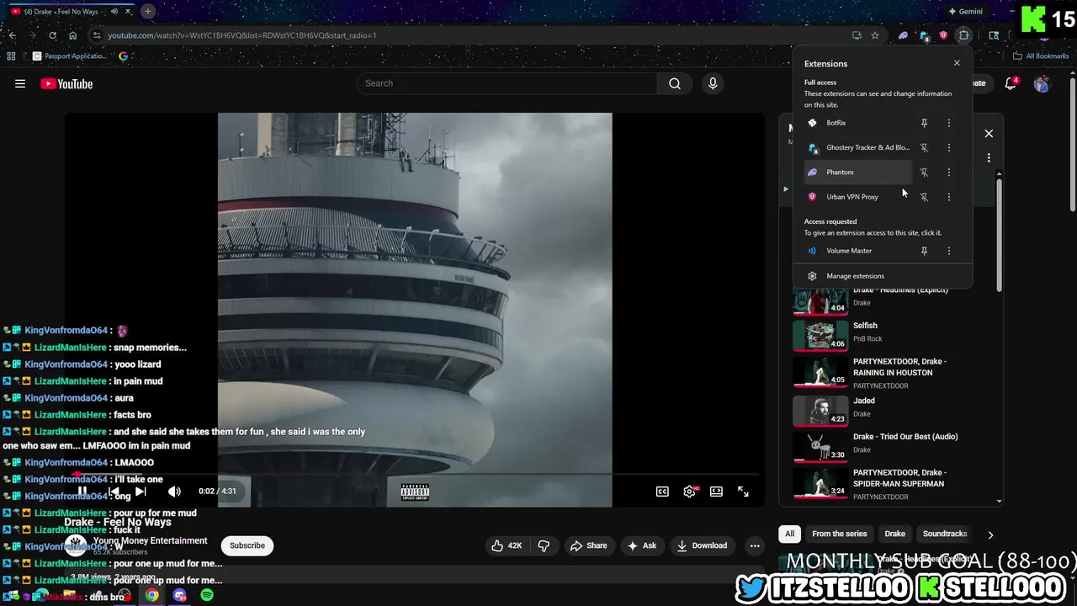Open the Chrome apps grid shortcut

[x=11, y=56]
